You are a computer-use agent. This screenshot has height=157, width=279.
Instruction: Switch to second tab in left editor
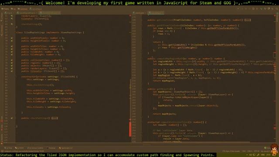pos(27,13)
